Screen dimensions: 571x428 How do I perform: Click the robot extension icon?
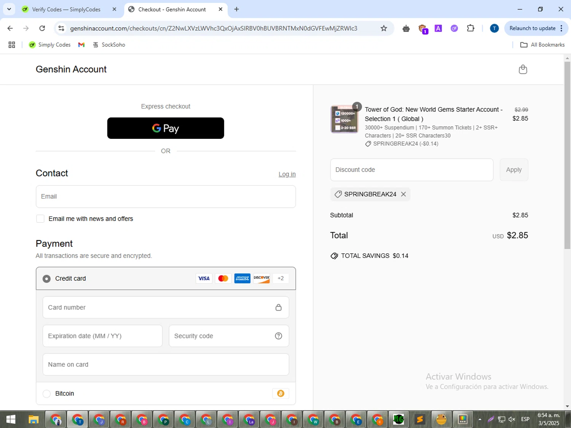(x=406, y=28)
